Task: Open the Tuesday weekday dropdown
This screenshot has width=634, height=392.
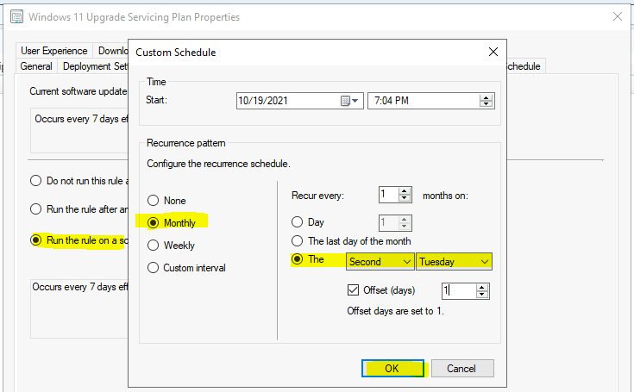Action: click(454, 262)
